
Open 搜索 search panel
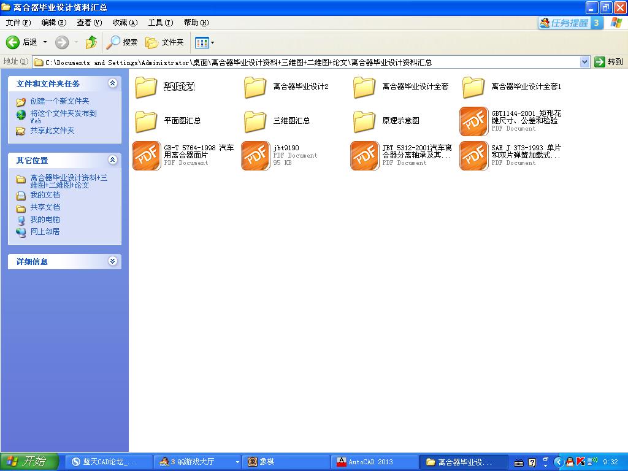click(122, 42)
